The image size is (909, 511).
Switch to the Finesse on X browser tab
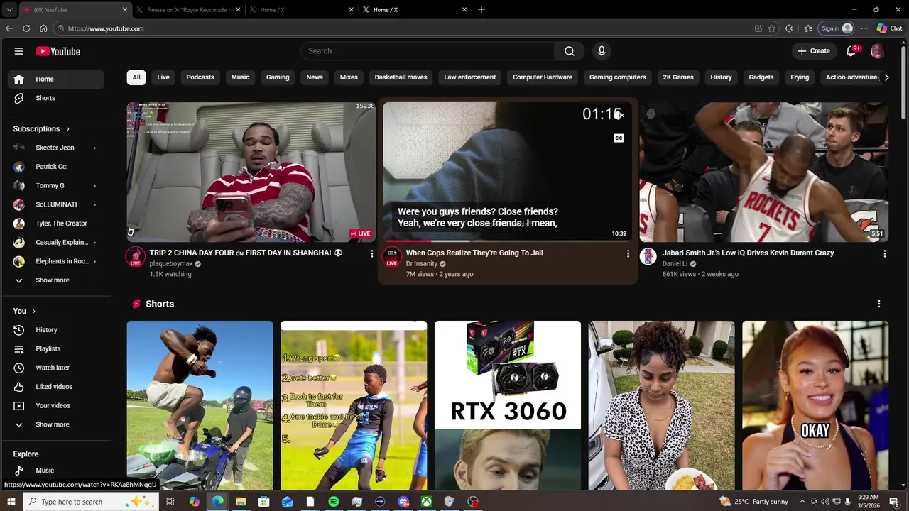coord(189,10)
